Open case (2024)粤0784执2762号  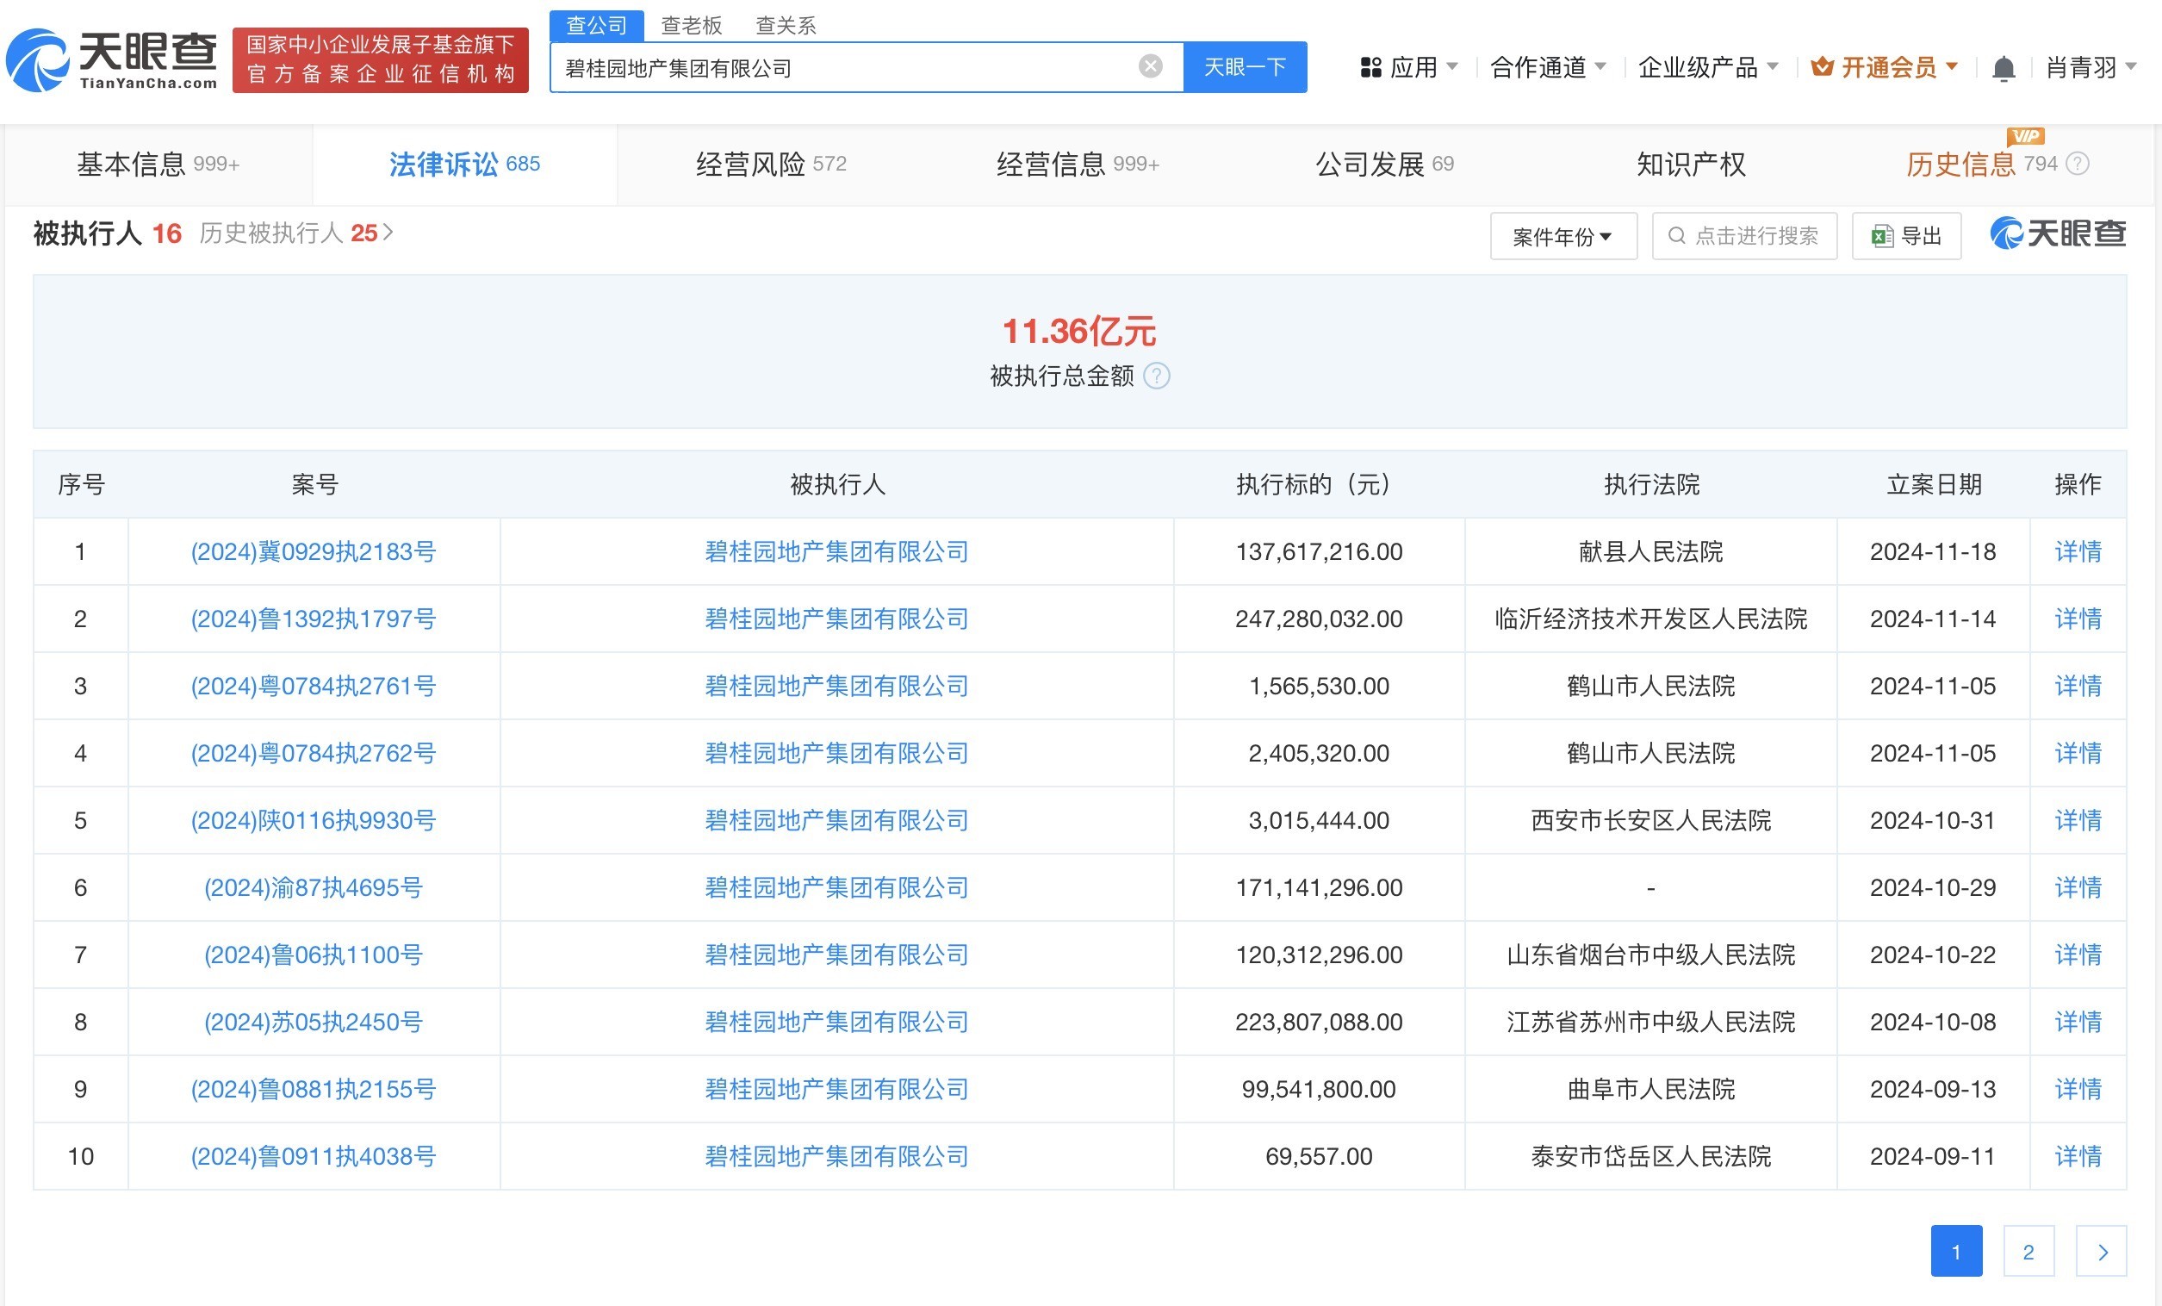click(314, 753)
